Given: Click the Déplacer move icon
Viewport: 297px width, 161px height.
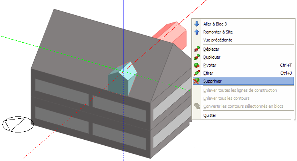Looking at the screenshot, I should (197, 49).
